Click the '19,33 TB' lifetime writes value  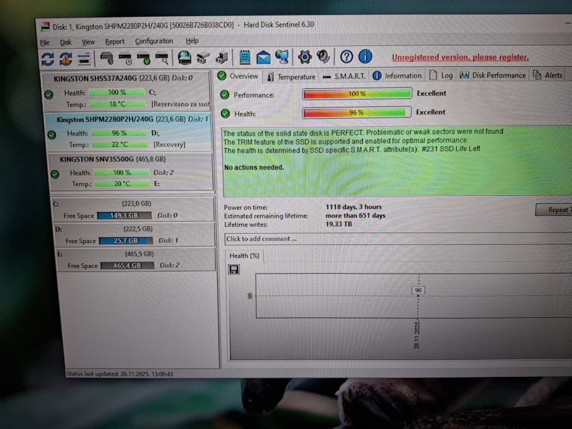(x=339, y=224)
